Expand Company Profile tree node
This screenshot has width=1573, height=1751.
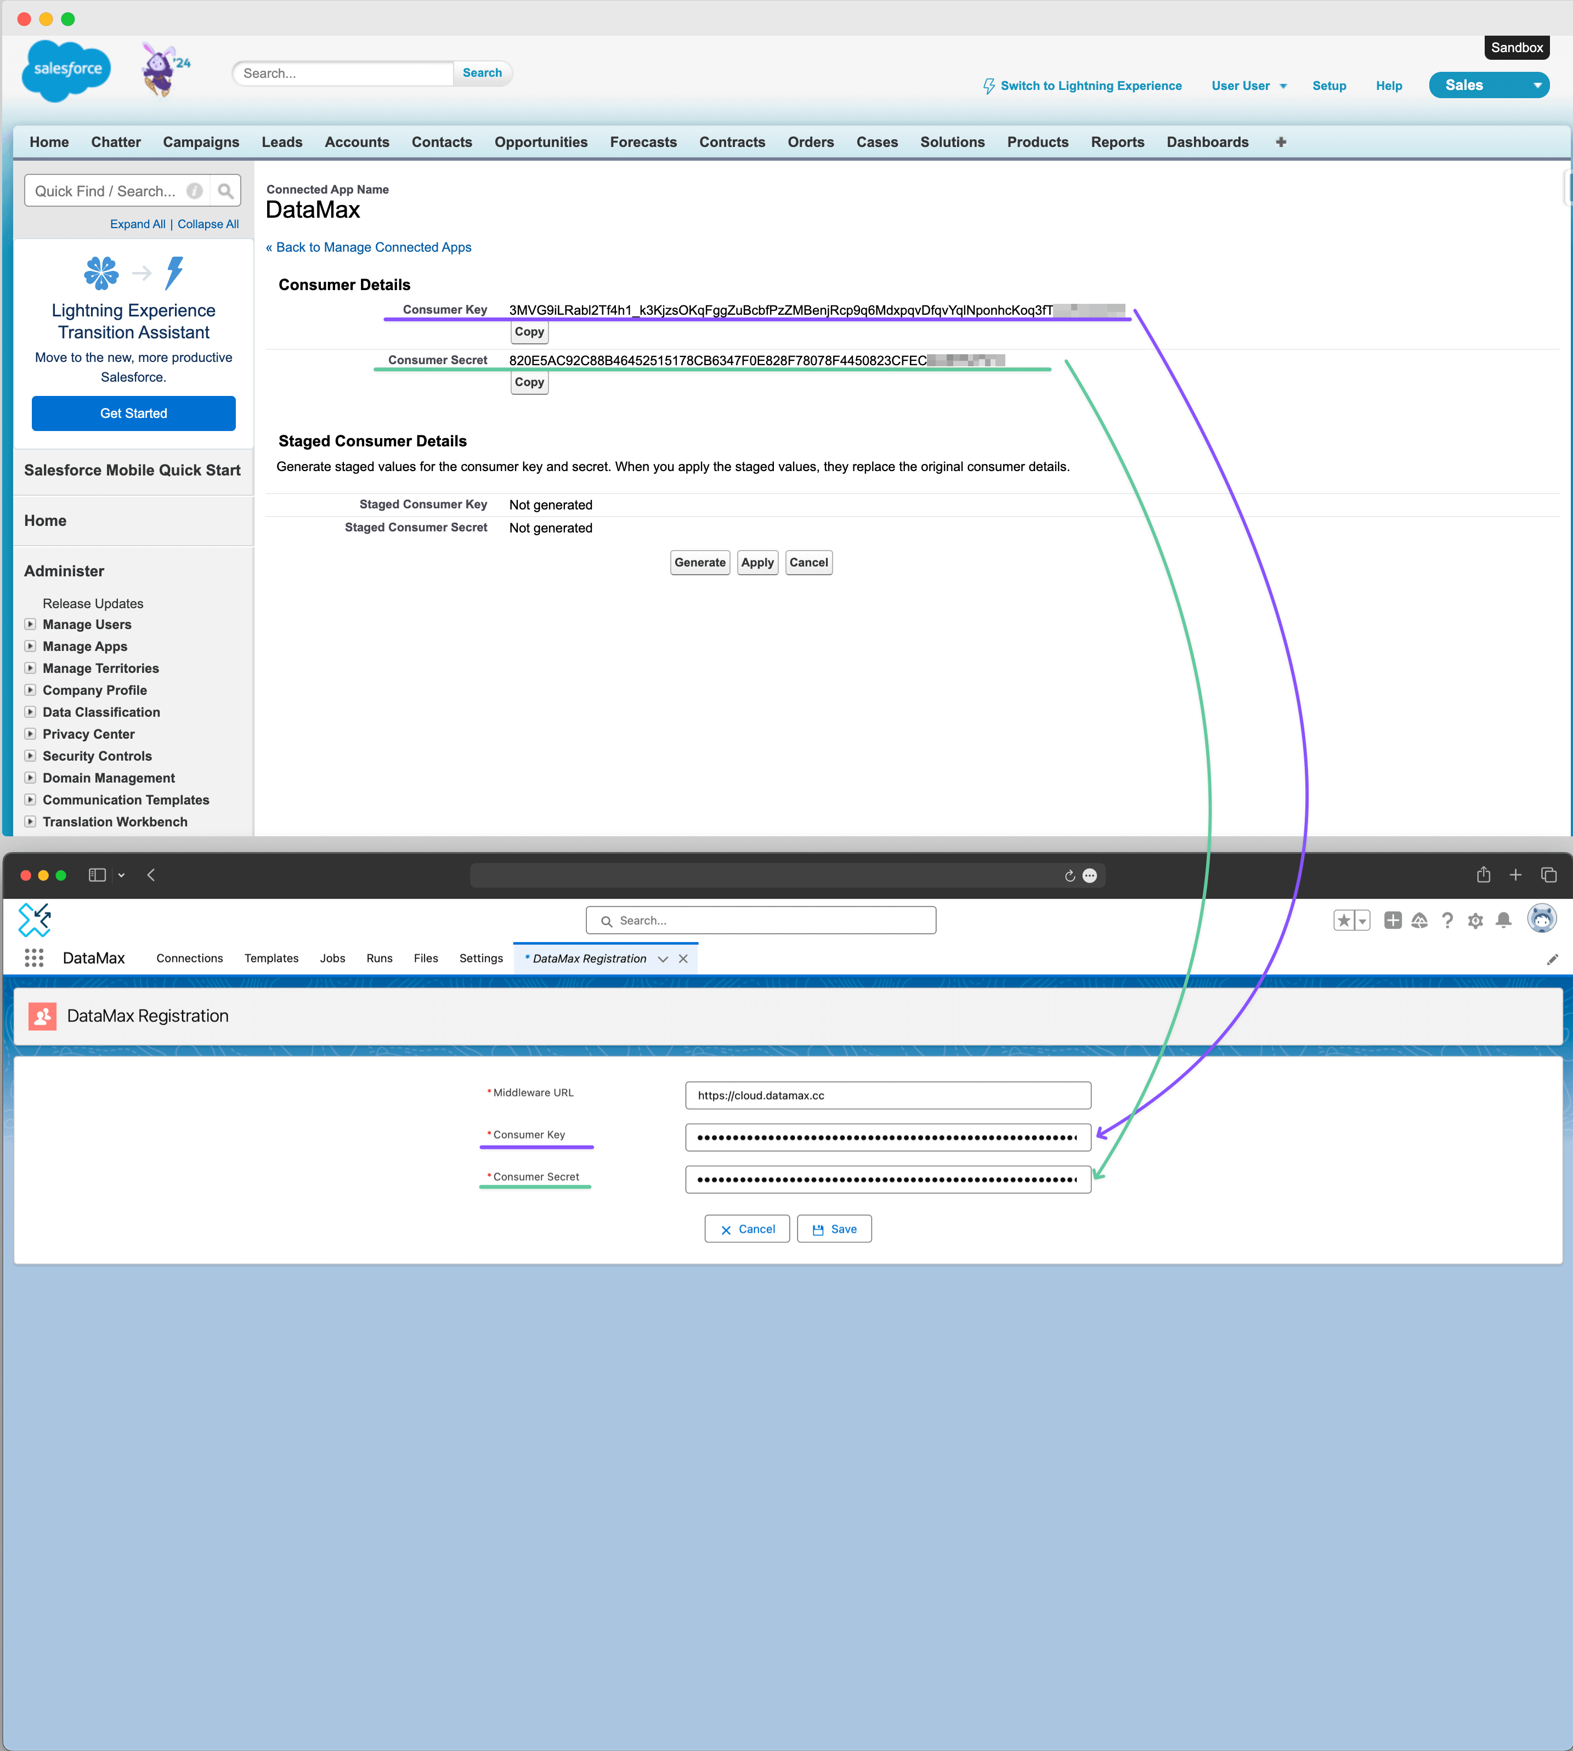(30, 690)
